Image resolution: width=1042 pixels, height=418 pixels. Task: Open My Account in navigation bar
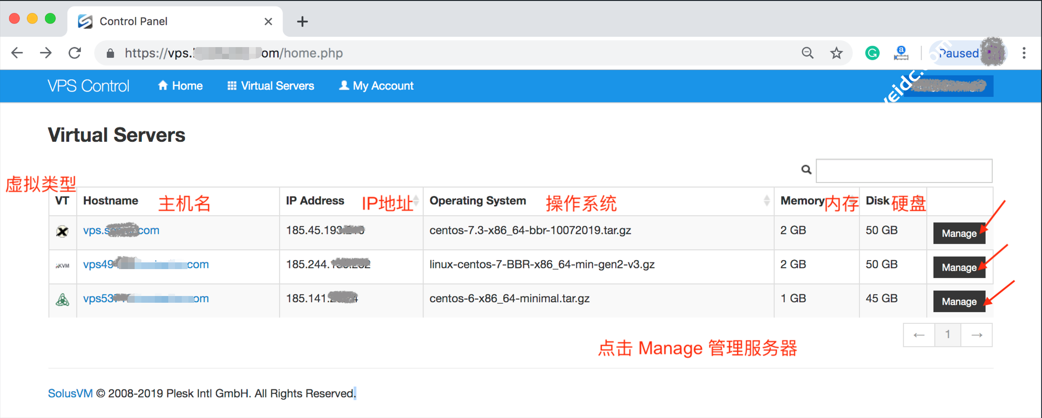tap(376, 86)
